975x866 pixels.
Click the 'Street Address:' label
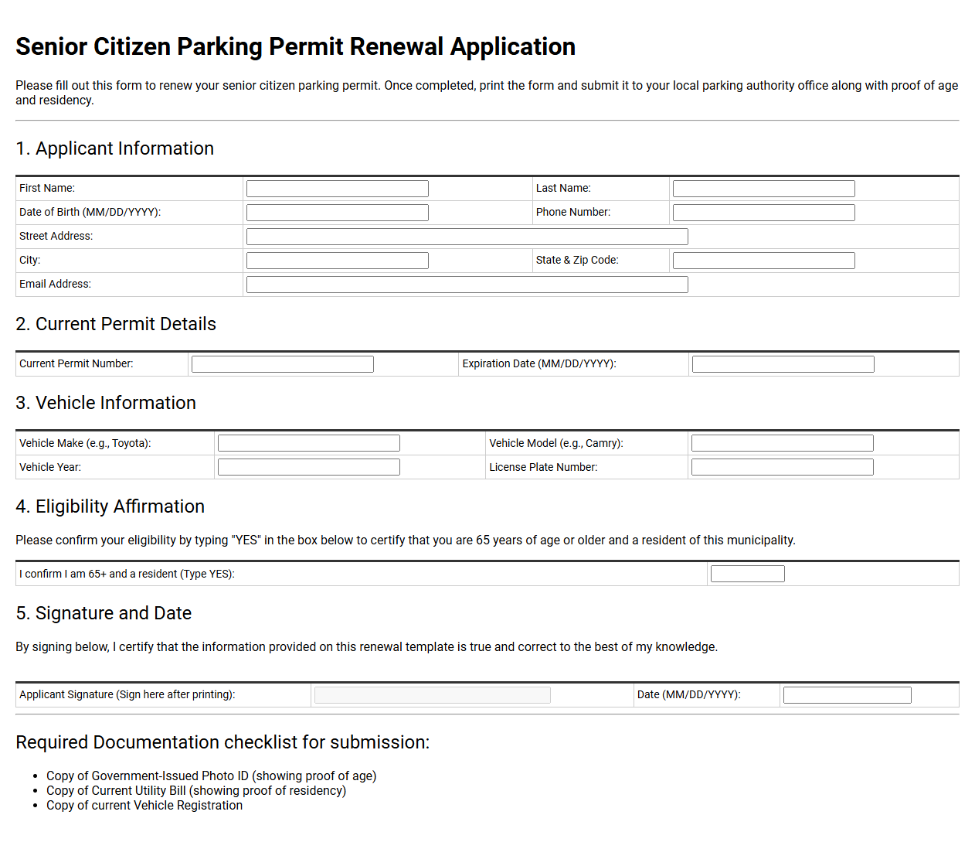pos(56,236)
